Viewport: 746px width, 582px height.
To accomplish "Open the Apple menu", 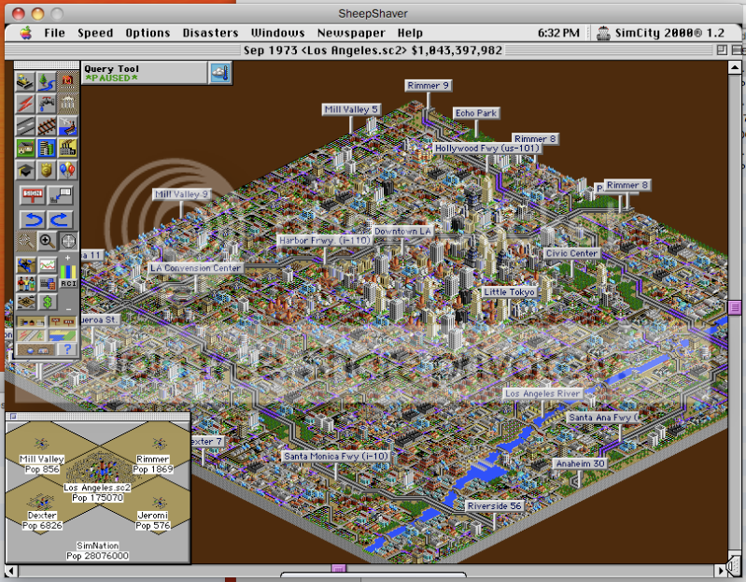I will point(26,33).
